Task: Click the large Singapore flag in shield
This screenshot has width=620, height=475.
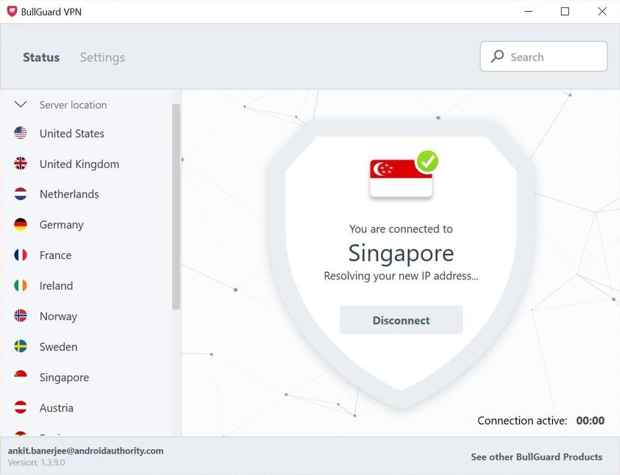Action: (401, 178)
